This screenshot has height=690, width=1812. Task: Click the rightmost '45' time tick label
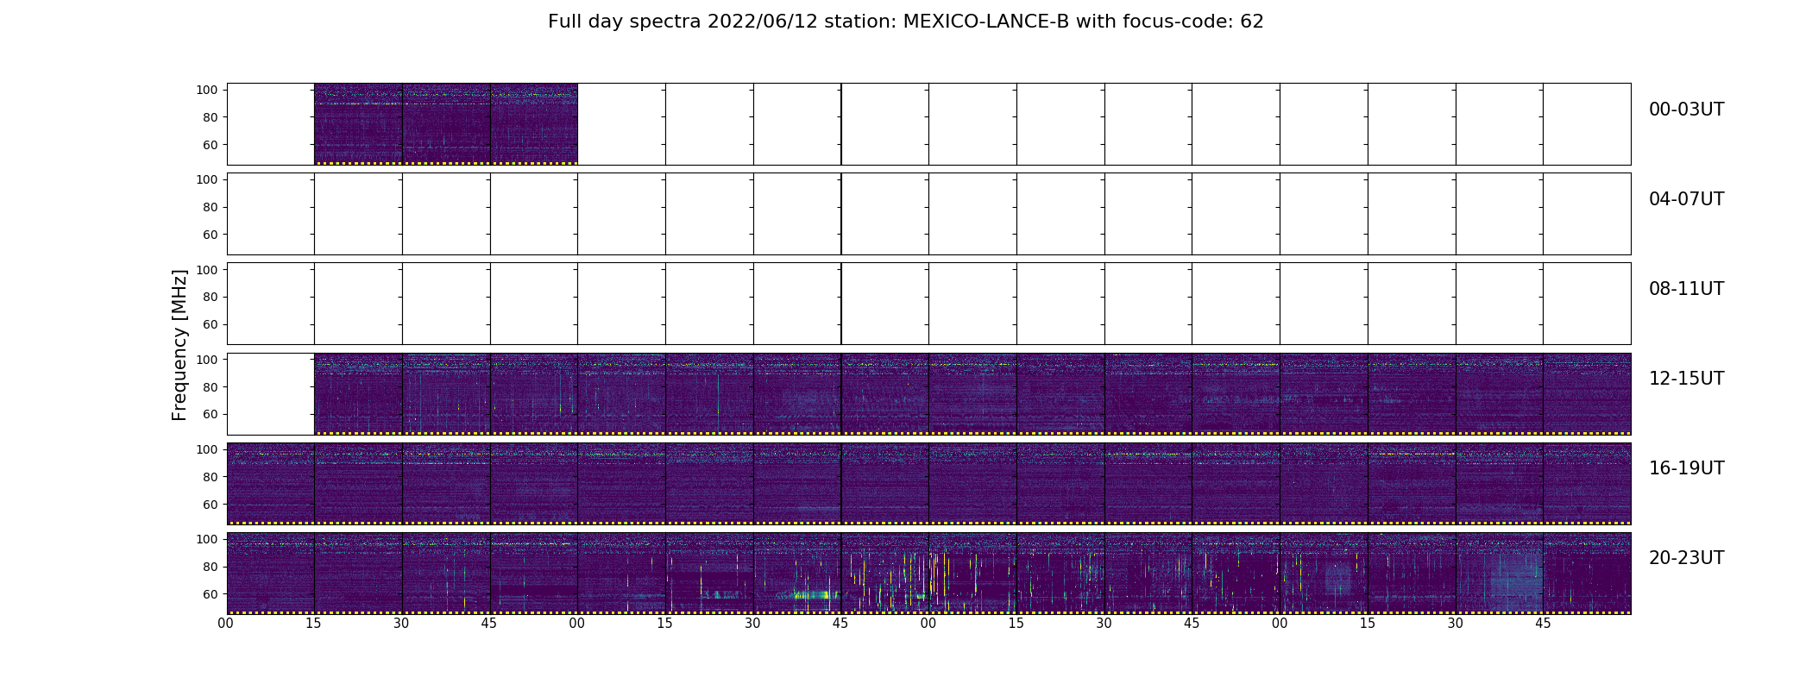1543,624
